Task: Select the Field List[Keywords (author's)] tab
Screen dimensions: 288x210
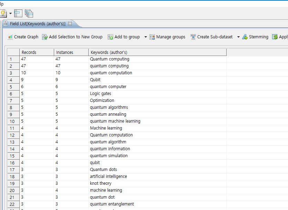Action: tap(37, 24)
